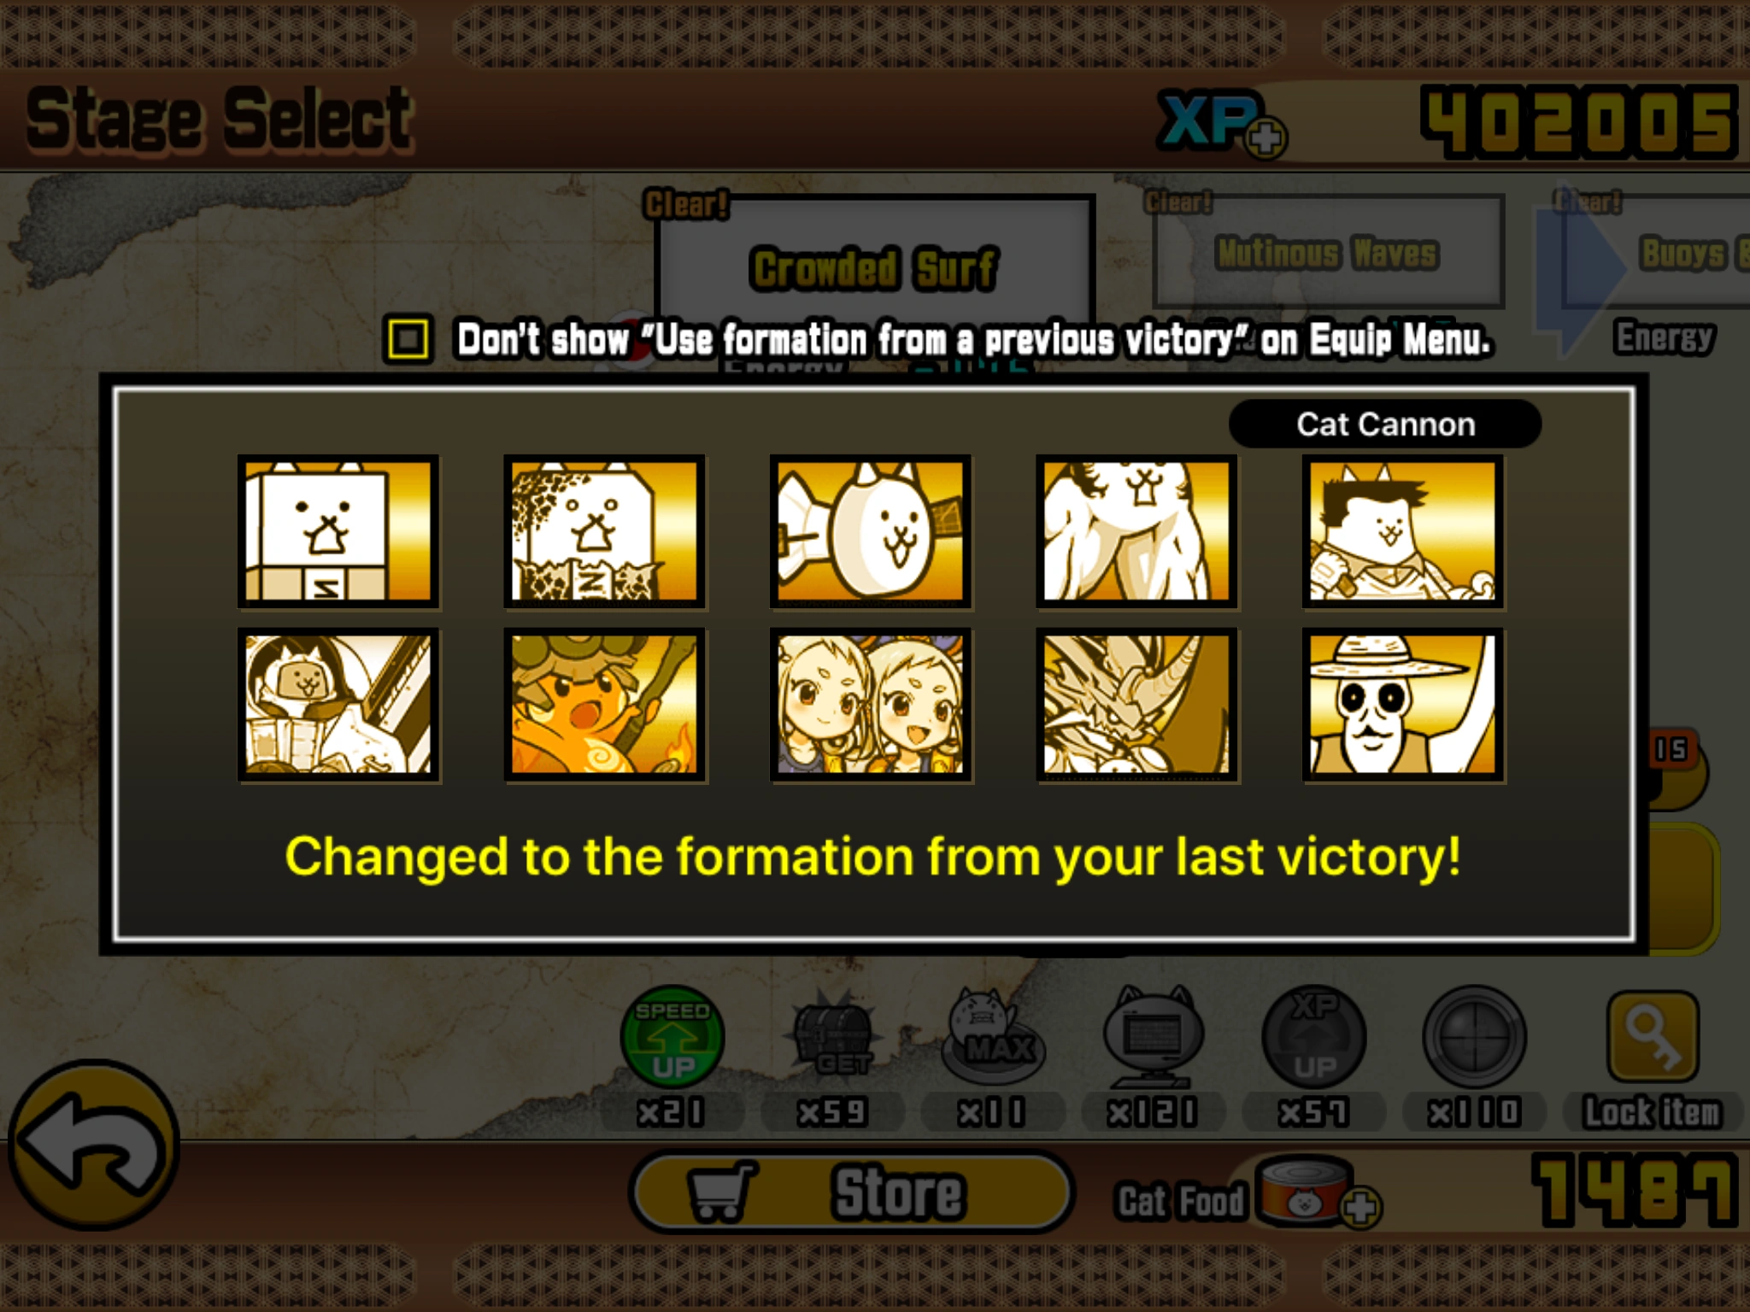Open the Cat Cannon label
This screenshot has width=1750, height=1312.
click(1385, 424)
